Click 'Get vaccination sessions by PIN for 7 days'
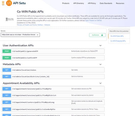Screen dimensions: 135x116 point(85,109)
